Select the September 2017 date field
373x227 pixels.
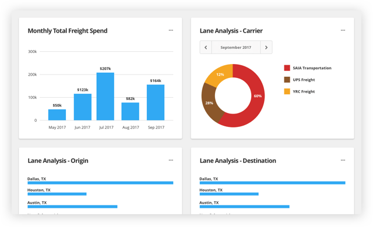click(x=235, y=47)
